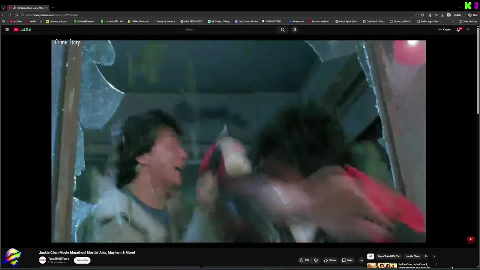Like the video with 155 likes
This screenshot has width=480, height=270.
(304, 260)
